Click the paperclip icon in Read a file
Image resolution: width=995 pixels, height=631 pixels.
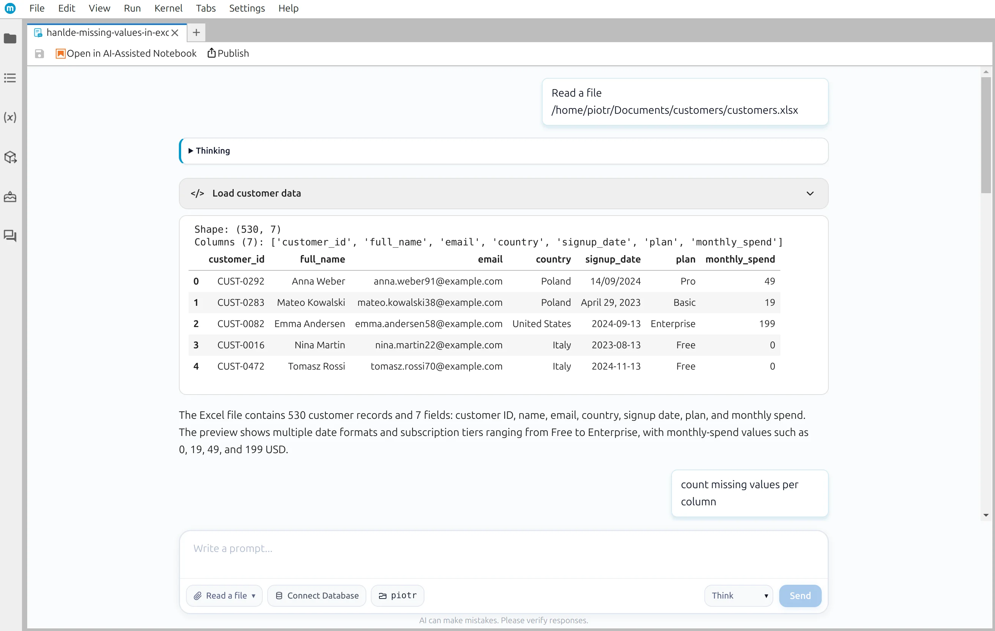coord(198,596)
